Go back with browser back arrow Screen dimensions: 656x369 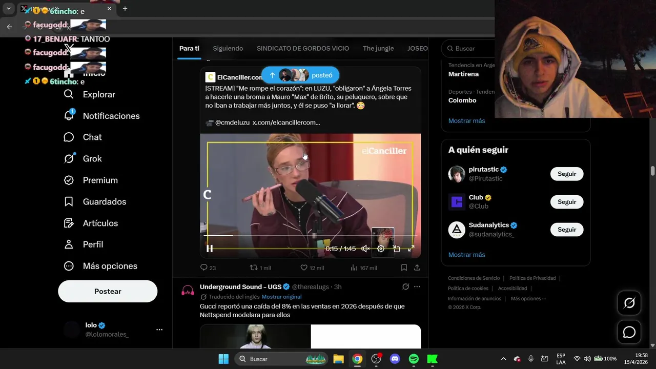(x=9, y=27)
